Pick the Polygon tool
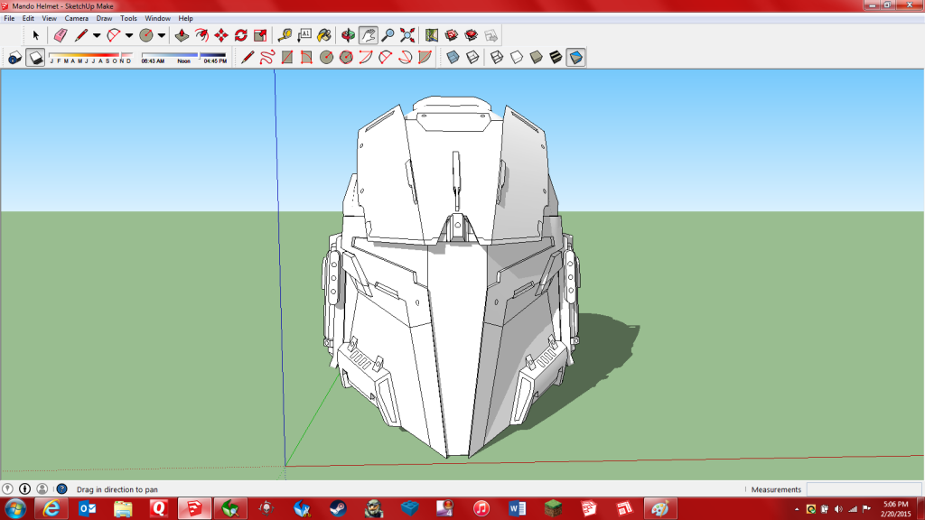 point(346,57)
